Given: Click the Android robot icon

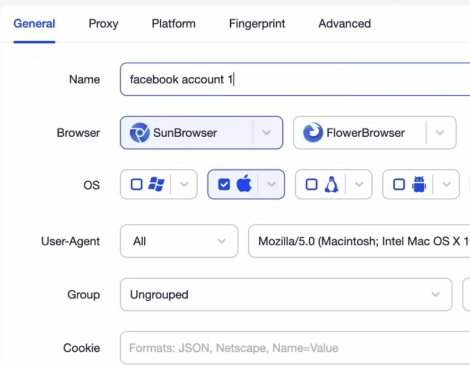Looking at the screenshot, I should (x=419, y=184).
